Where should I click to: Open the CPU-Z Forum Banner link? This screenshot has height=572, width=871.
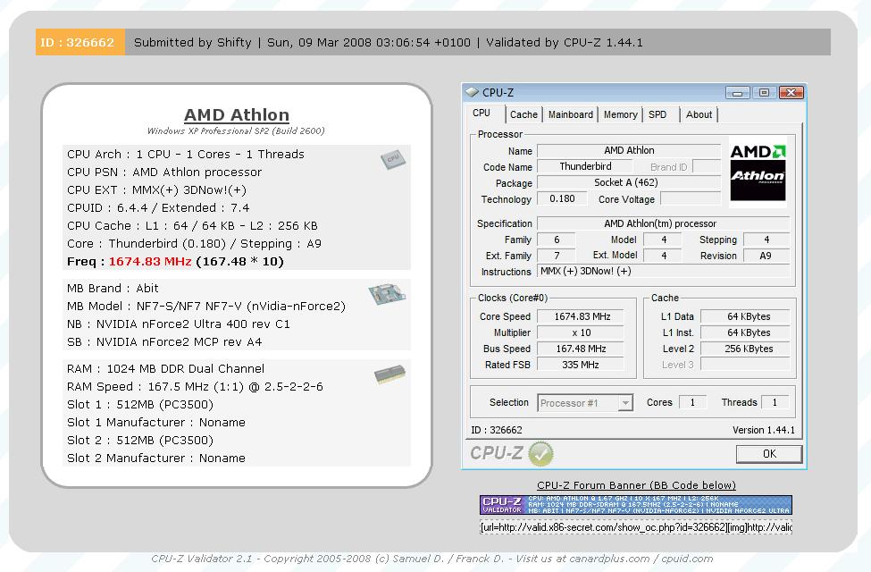tap(636, 485)
